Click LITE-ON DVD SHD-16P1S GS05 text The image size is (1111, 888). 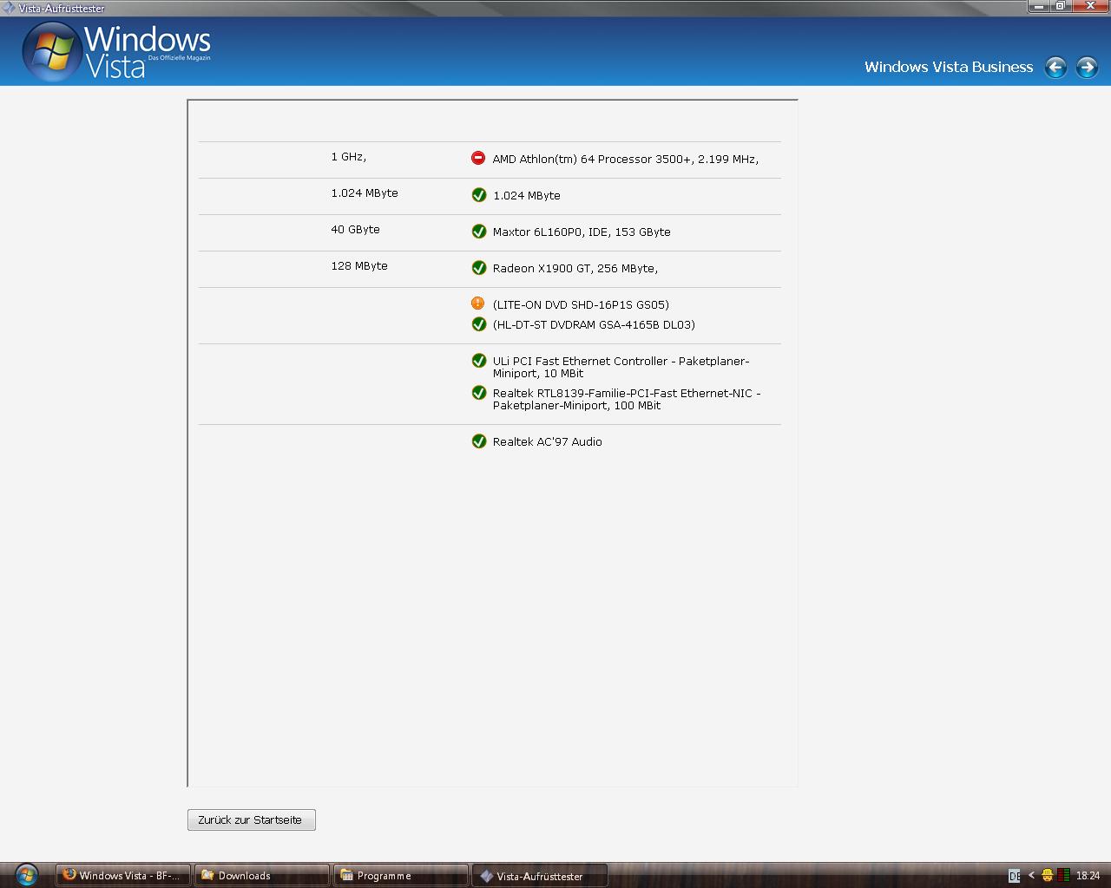tap(581, 305)
